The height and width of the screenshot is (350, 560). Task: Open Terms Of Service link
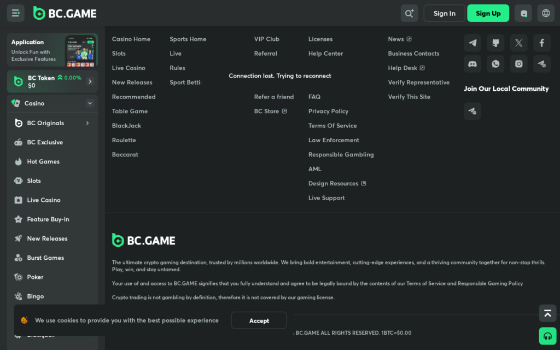pos(332,126)
